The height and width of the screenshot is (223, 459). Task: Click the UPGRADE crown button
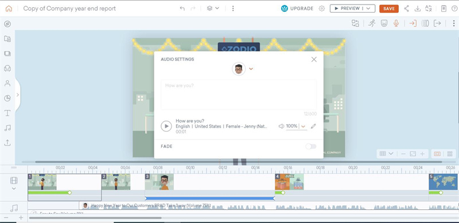[297, 9]
